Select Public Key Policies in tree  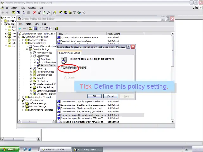(x=45, y=87)
